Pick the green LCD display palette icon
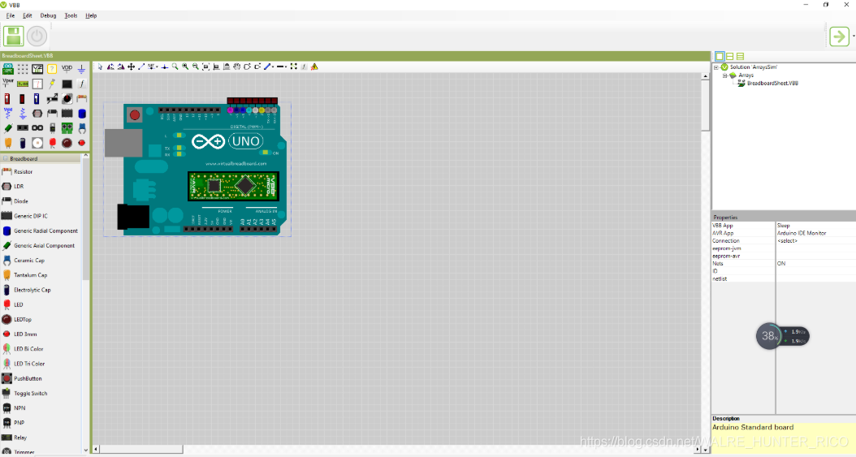 click(23, 84)
